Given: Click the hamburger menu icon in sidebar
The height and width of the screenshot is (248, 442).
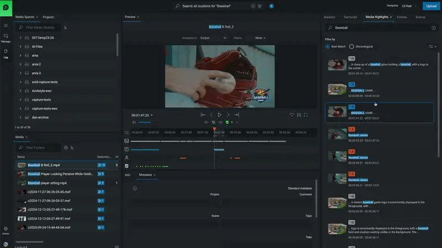Looking at the screenshot, I should 6,25.
